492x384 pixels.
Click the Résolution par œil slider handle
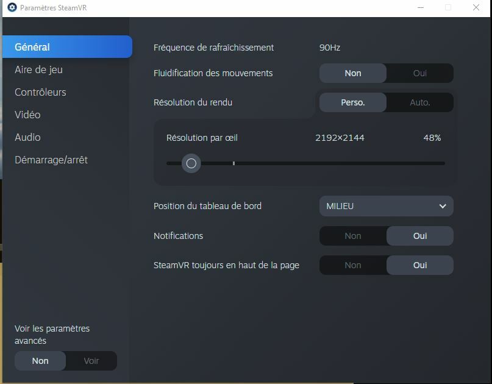[191, 163]
